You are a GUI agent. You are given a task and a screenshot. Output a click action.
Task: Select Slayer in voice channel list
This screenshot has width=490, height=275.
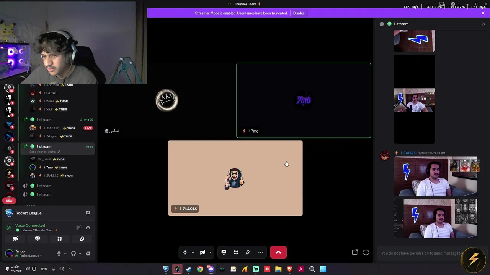pos(61,136)
